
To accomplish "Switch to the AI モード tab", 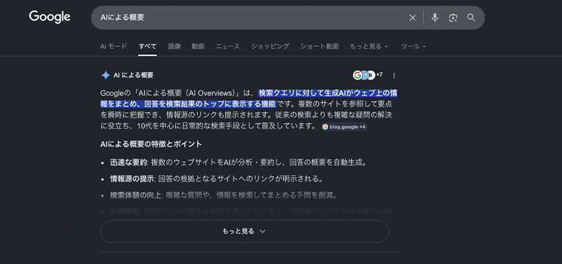I will tap(114, 46).
